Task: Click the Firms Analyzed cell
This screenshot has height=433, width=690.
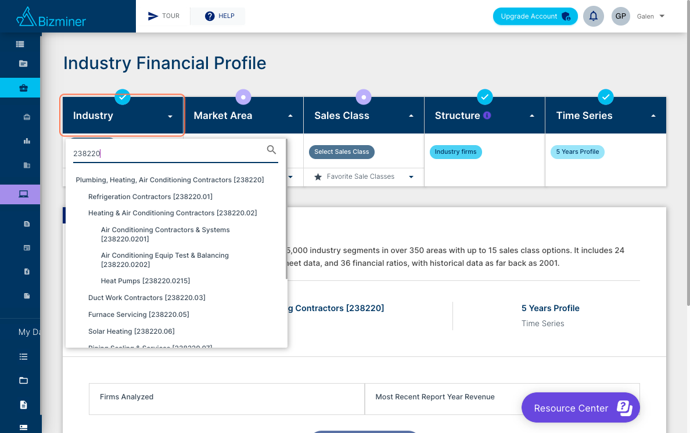Action: point(227,399)
